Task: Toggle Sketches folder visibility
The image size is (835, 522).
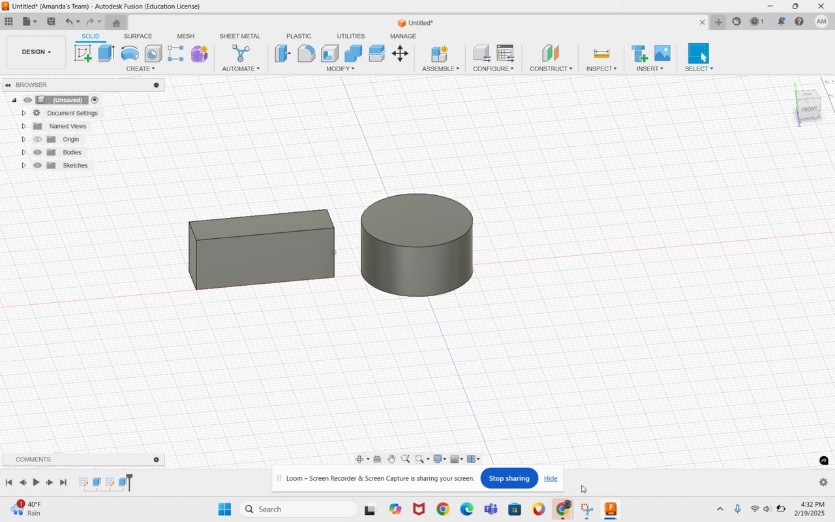Action: click(37, 166)
